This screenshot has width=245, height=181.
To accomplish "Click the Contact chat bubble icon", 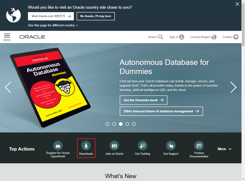I will click(236, 37).
